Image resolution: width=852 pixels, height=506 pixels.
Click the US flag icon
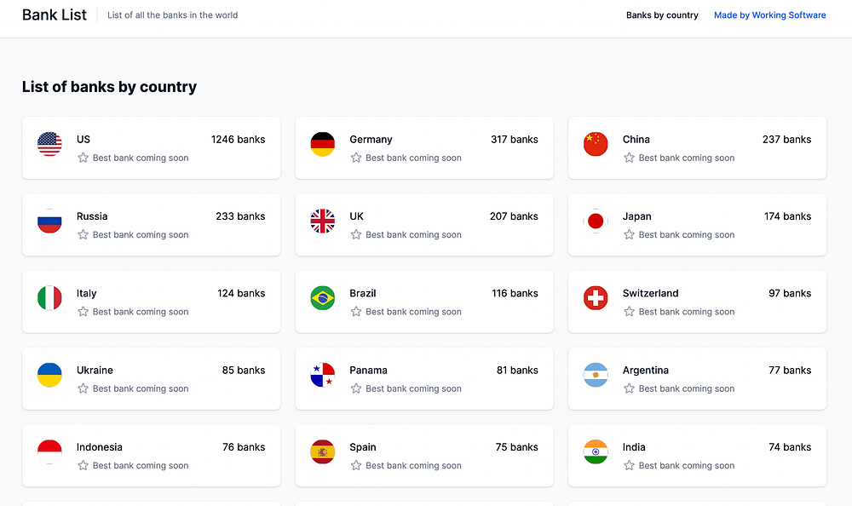coord(49,144)
